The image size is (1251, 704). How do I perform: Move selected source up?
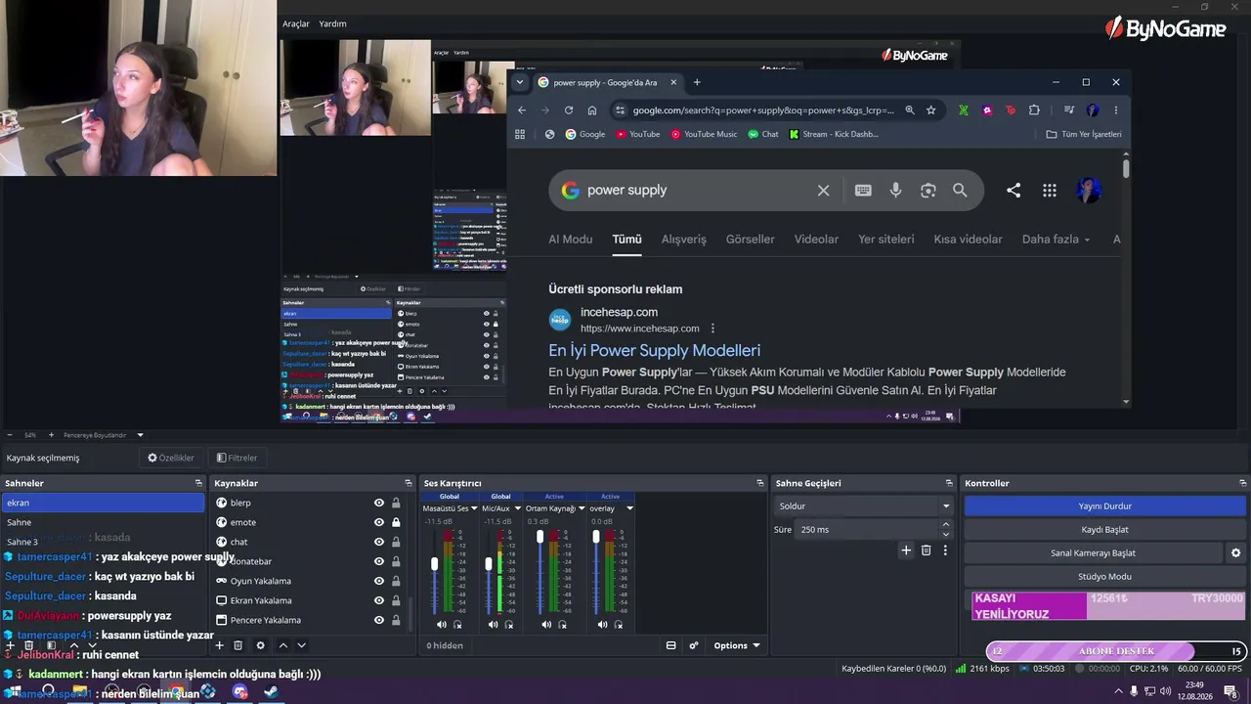(x=283, y=645)
